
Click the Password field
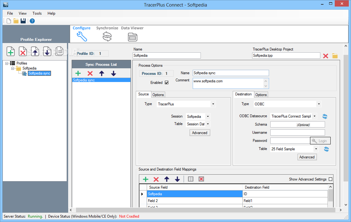pyautogui.click(x=290, y=141)
